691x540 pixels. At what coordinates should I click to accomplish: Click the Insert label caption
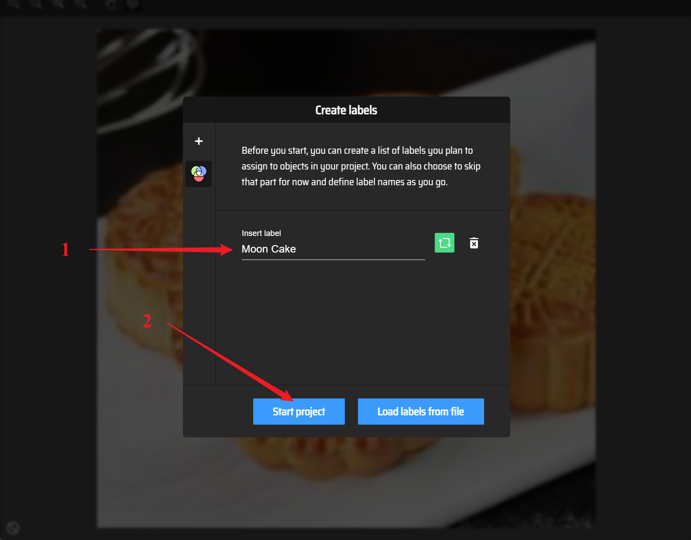(x=261, y=233)
